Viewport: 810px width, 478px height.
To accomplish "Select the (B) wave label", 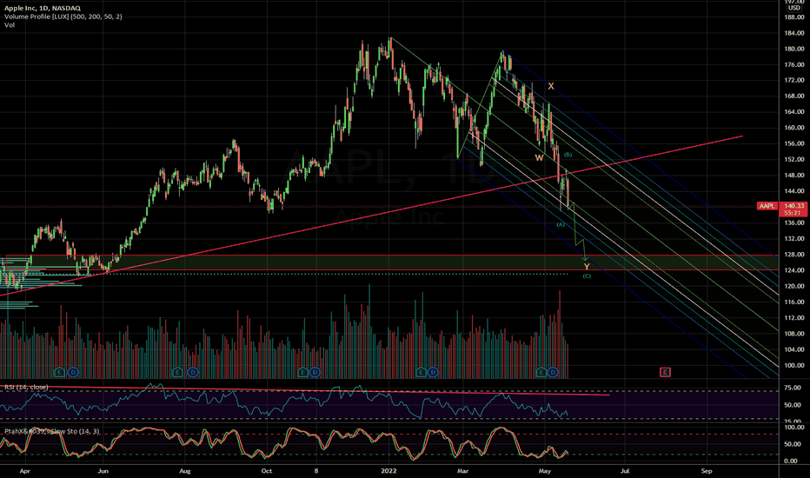I will 568,155.
